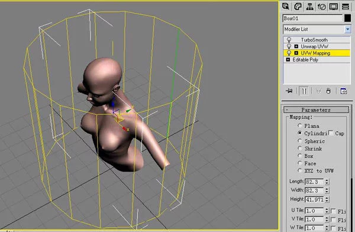The width and height of the screenshot is (355, 232).
Task: Expand Unwrap UVW sub-objects
Action: point(296,46)
